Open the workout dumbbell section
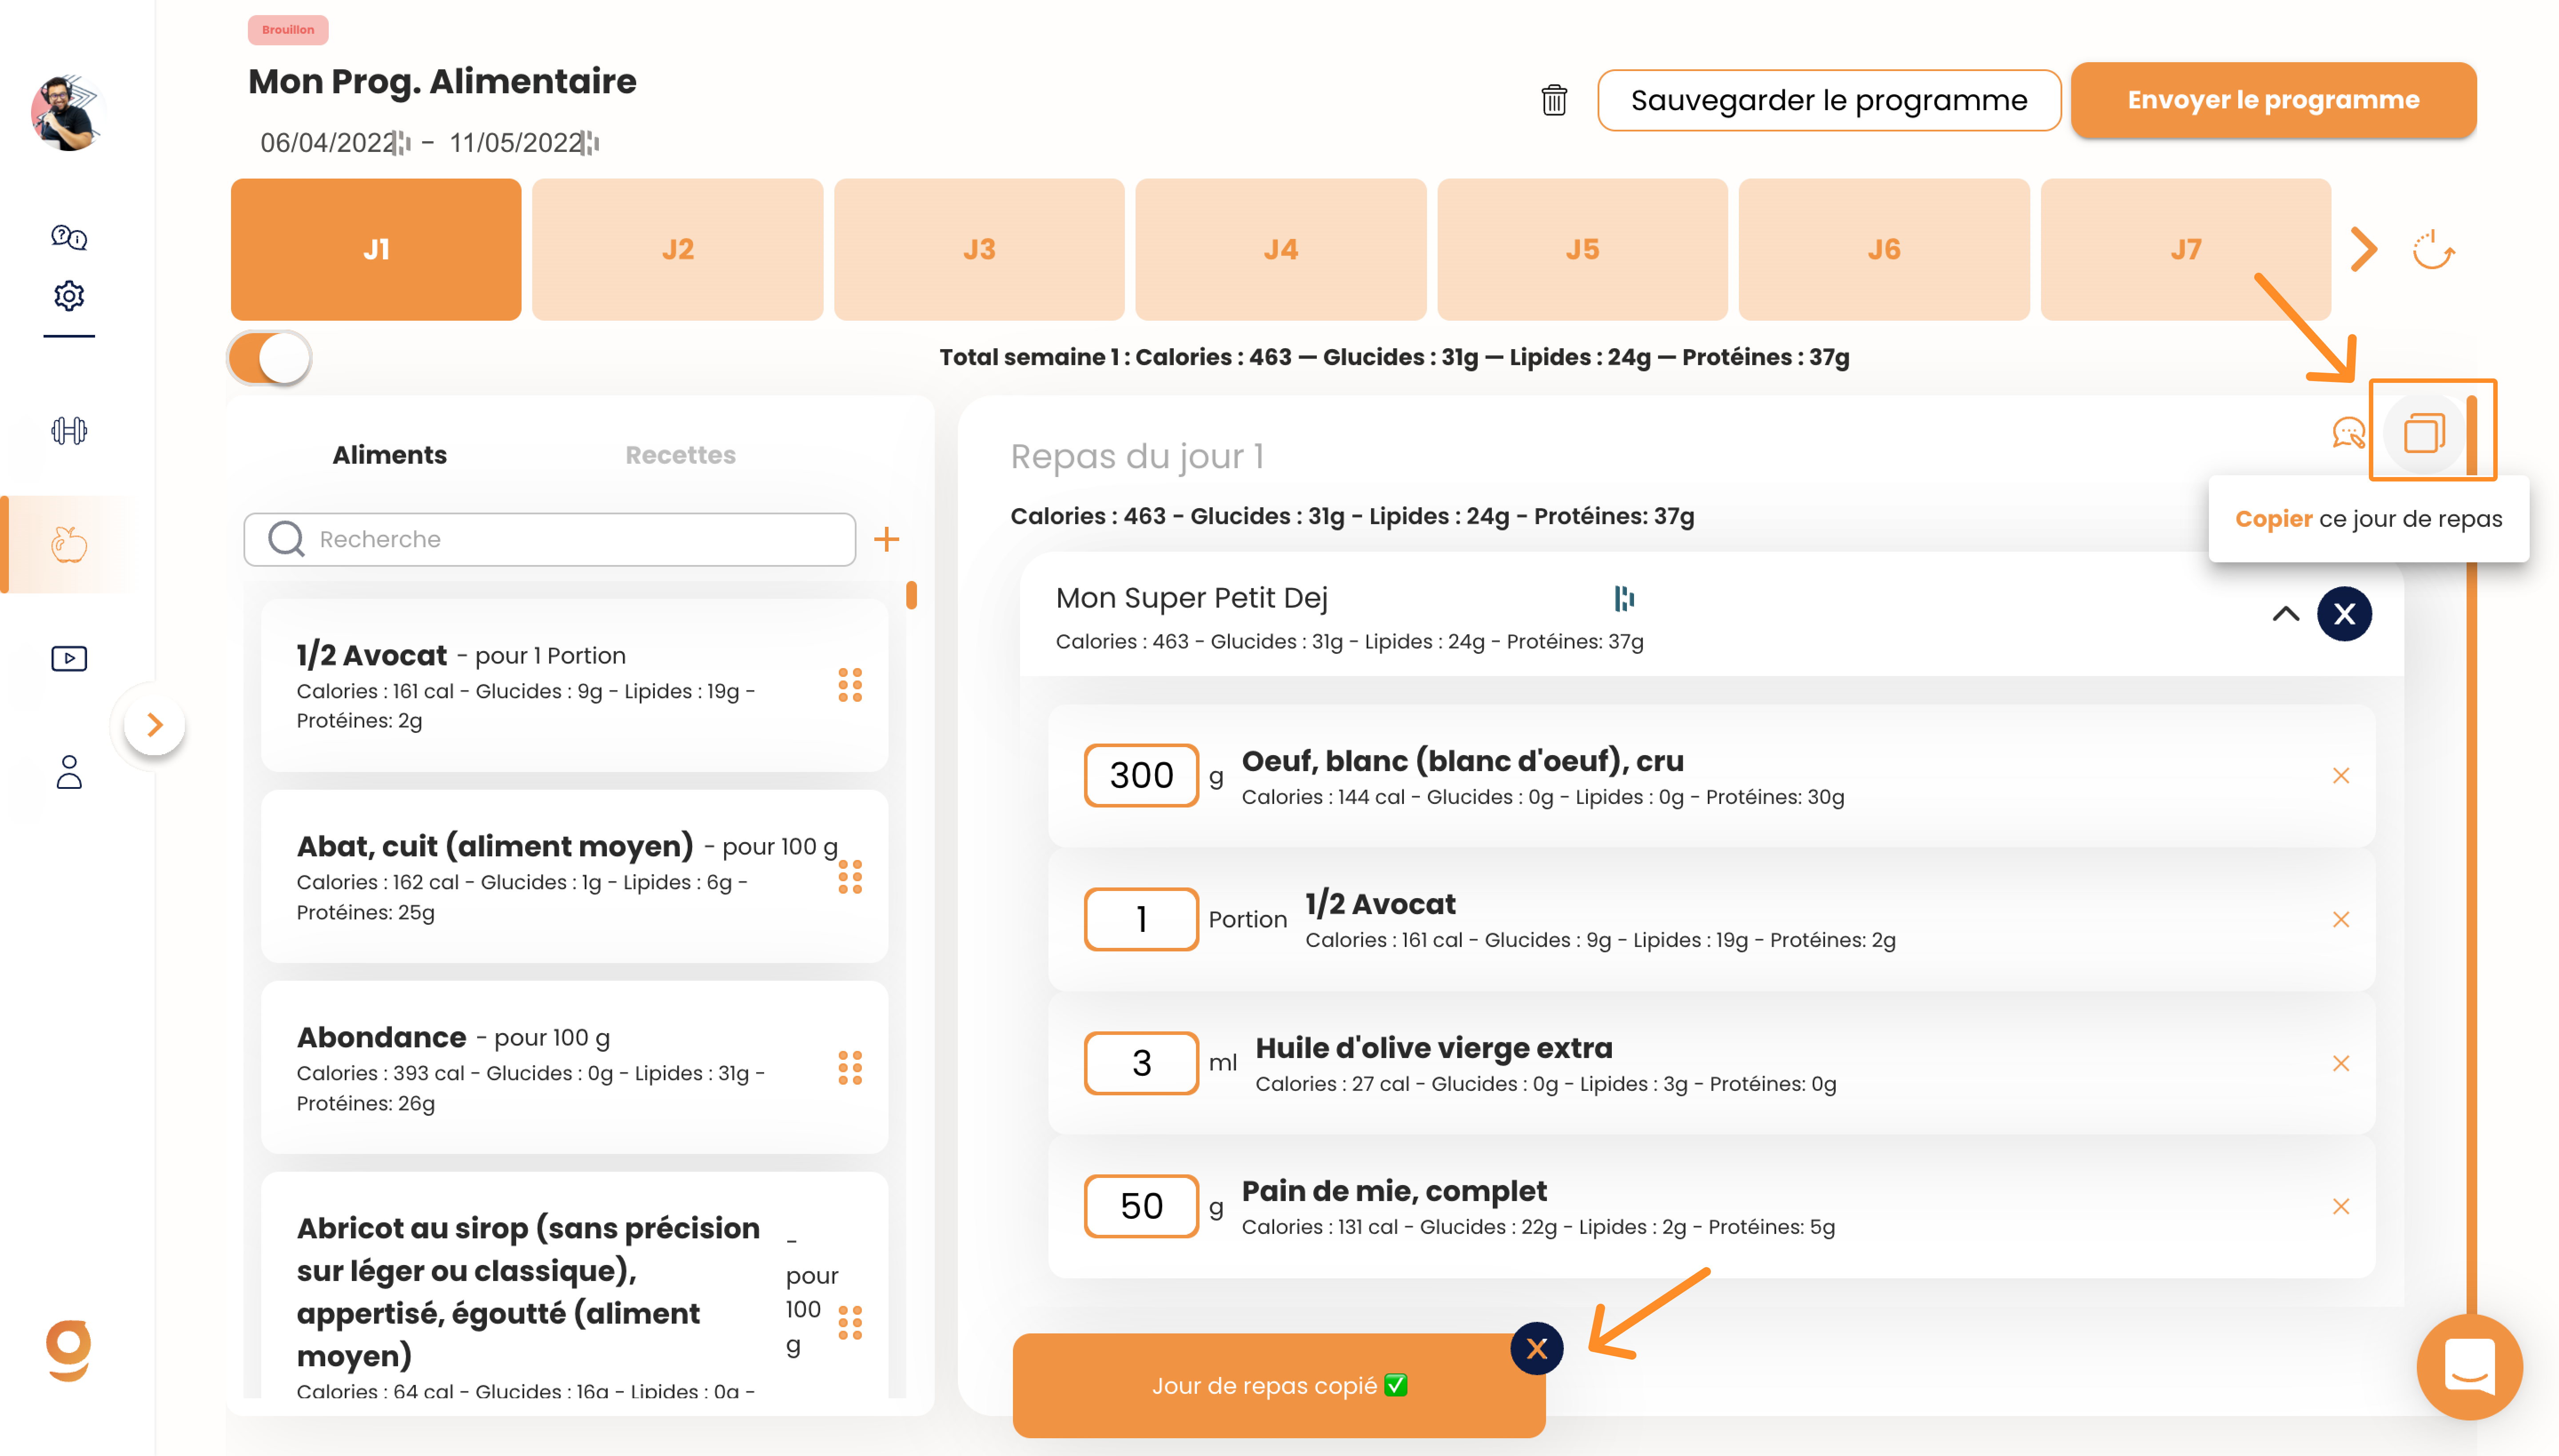This screenshot has width=2559, height=1456. (69, 431)
